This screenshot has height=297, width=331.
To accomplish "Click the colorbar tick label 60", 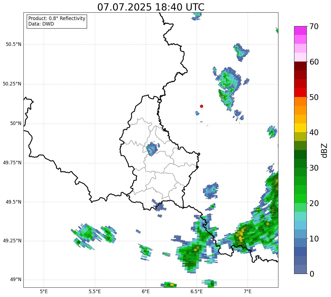I will pyautogui.click(x=314, y=62).
